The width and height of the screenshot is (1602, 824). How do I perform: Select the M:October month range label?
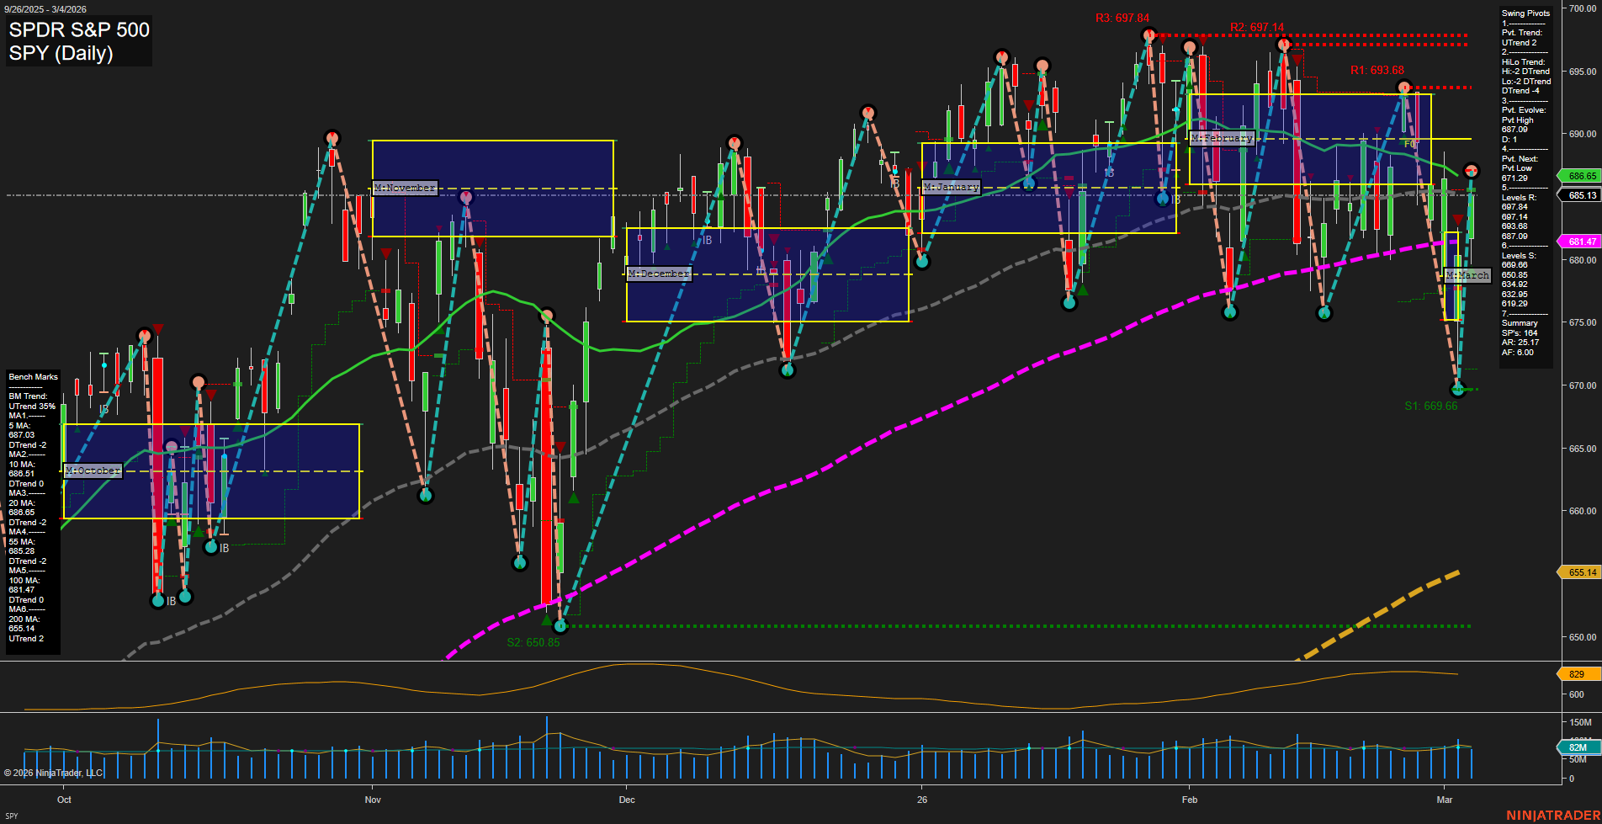coord(93,470)
